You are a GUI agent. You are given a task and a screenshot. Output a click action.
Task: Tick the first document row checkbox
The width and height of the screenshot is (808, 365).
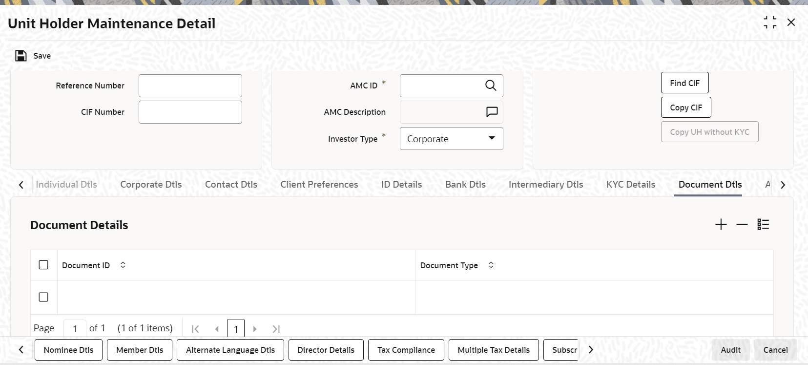[x=43, y=297]
